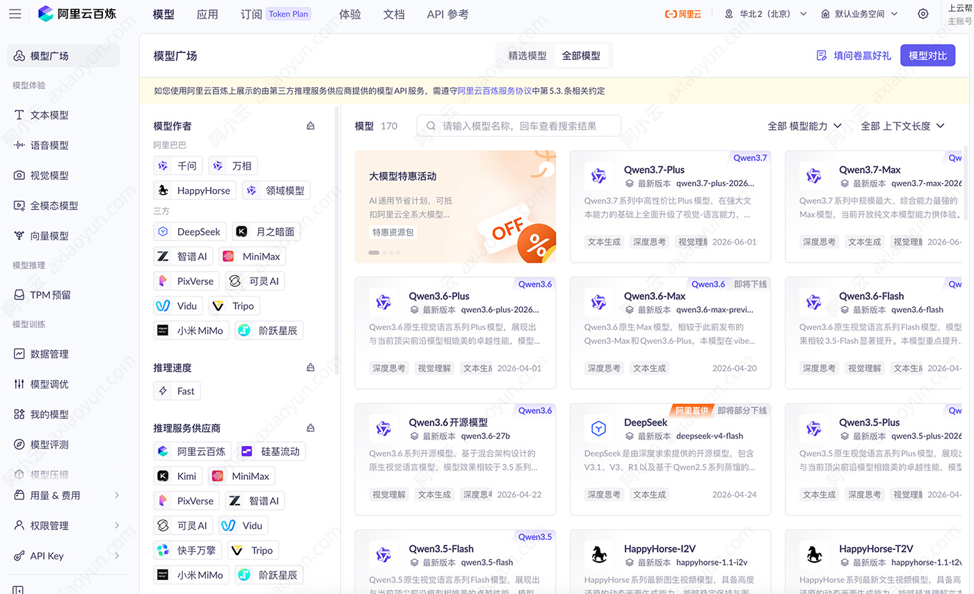Click the search magnifier icon

click(431, 126)
